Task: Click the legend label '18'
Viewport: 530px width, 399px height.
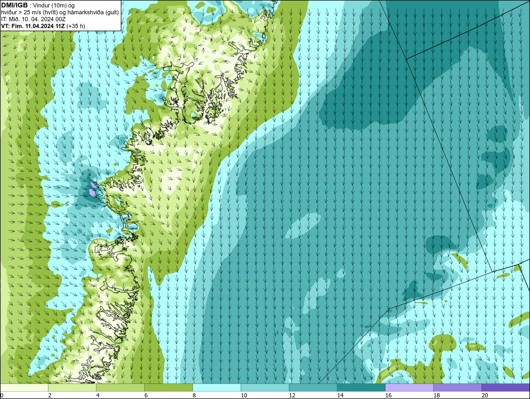Action: 436,395
